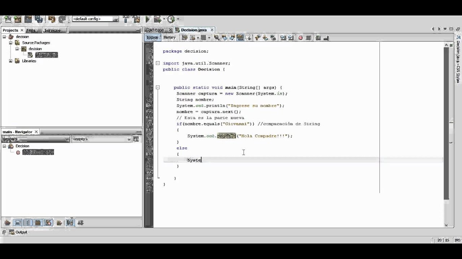Open the Members dropdown in Navigator

(x=35, y=139)
